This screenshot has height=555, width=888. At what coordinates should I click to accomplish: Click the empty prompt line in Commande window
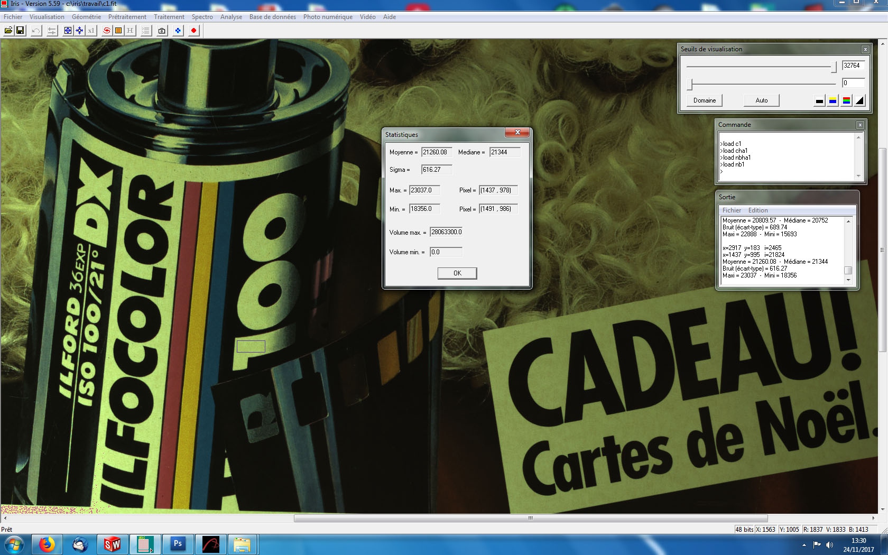(787, 171)
